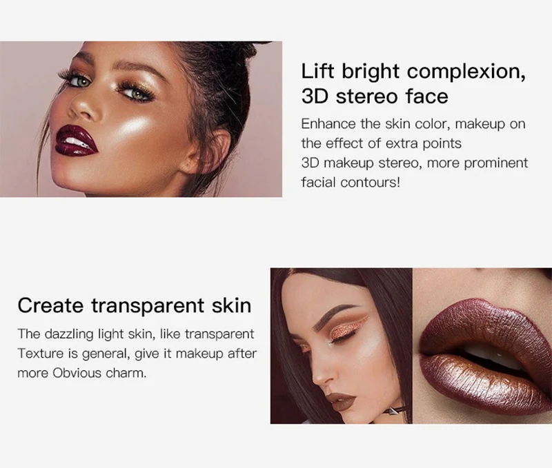The height and width of the screenshot is (468, 552).
Task: Click the glitter eyeshadow model photo
Action: 341,346
